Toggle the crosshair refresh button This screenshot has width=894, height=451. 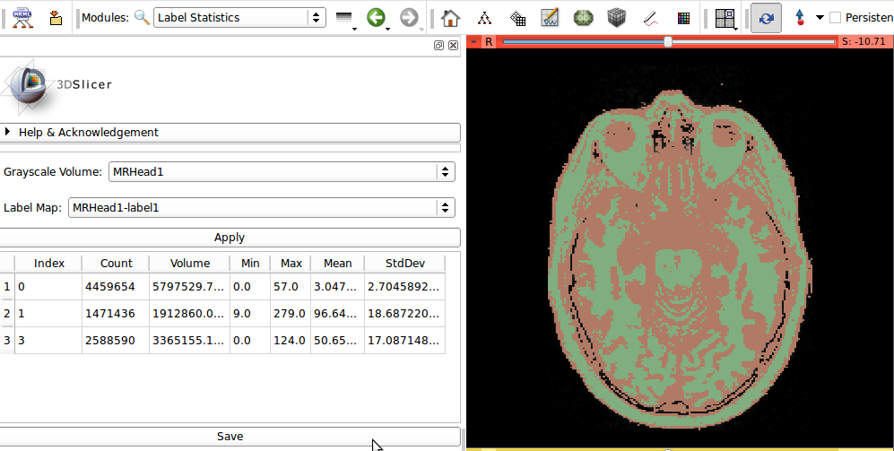(x=765, y=17)
